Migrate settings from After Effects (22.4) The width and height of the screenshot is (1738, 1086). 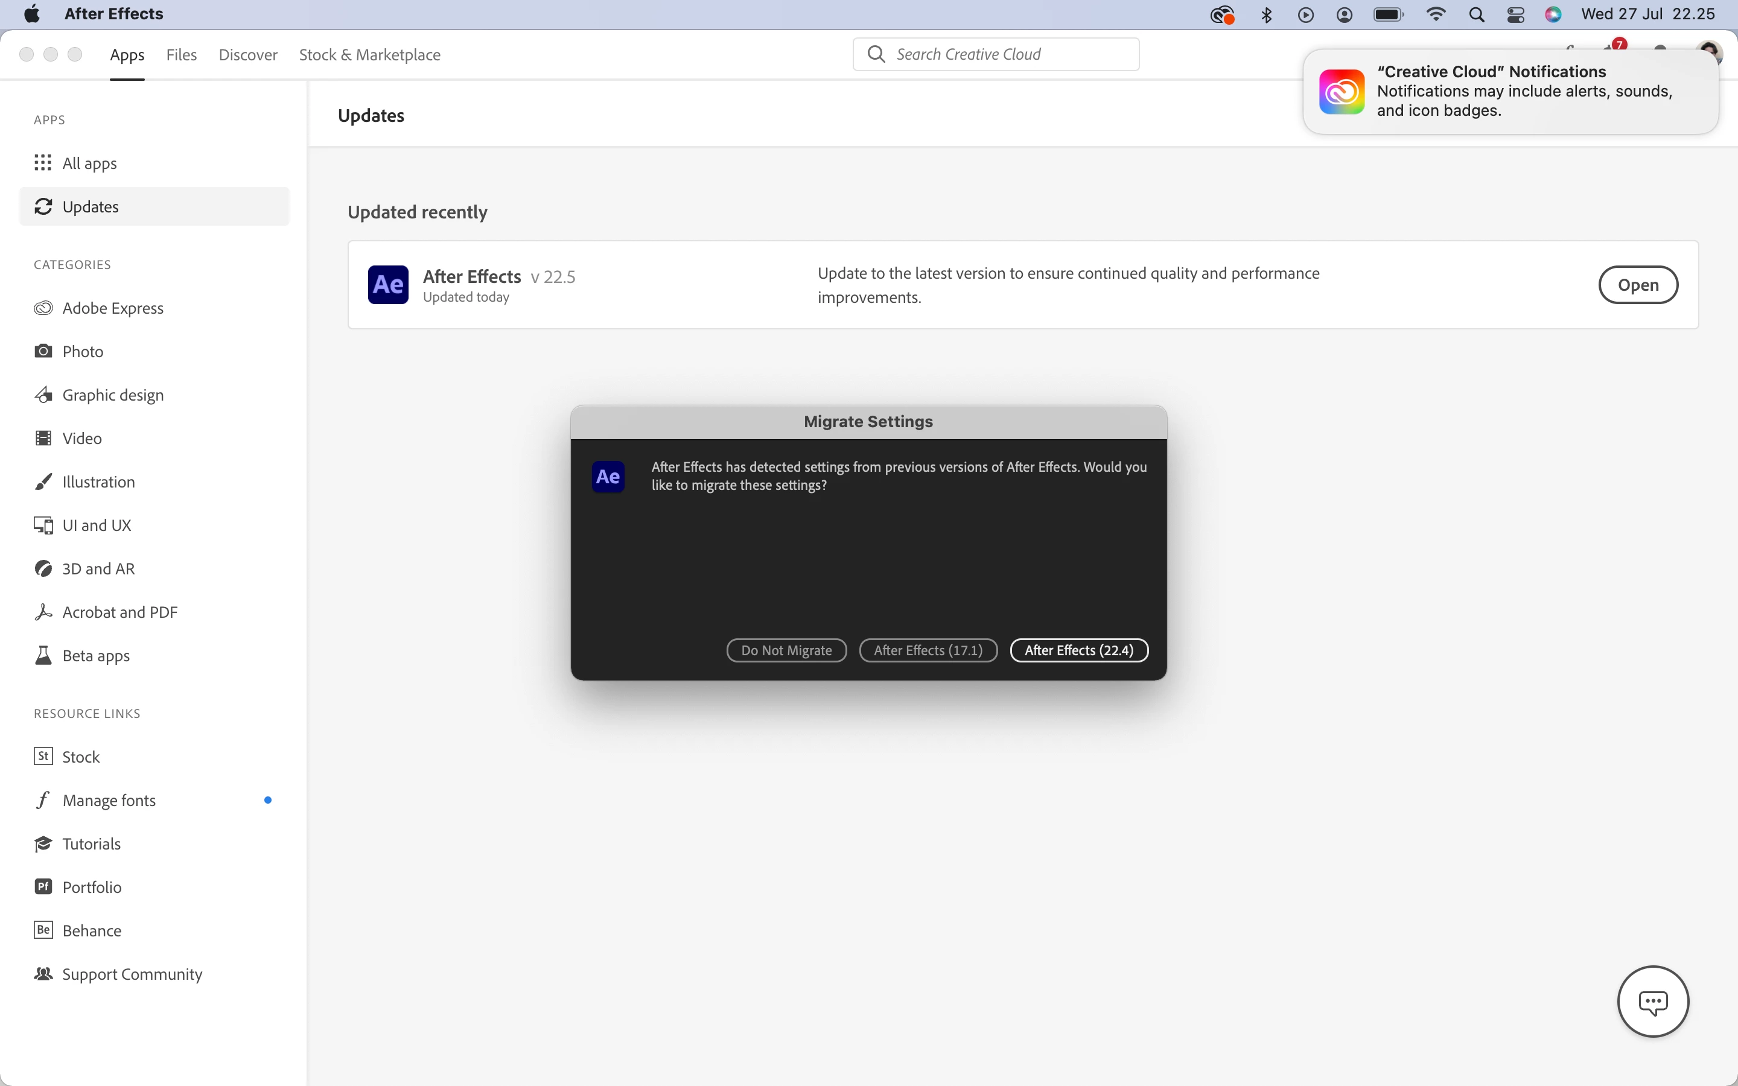1079,650
